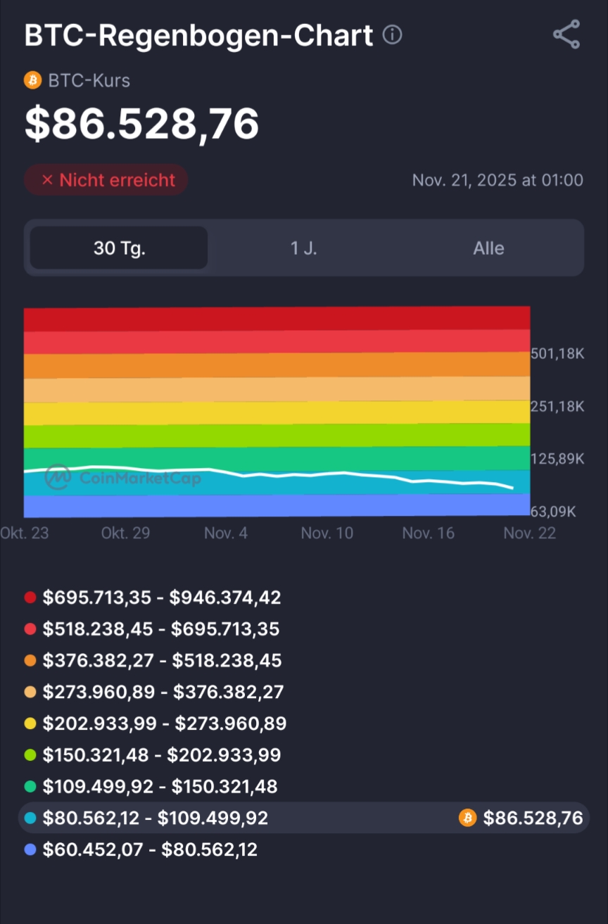Tap the top dark red band in chart
This screenshot has height=924, width=608.
[277, 318]
